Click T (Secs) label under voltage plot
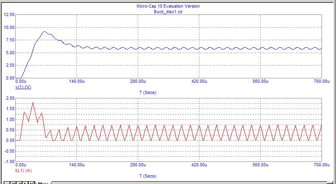Screen dimensions: 336x184 147,92
